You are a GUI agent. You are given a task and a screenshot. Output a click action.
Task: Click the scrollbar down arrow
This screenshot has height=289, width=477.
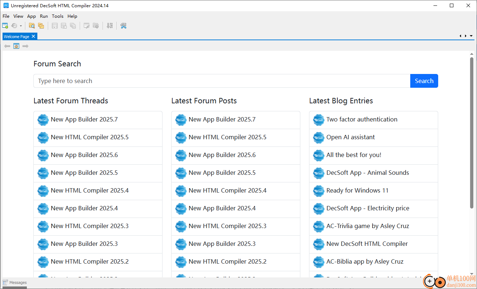[472, 274]
